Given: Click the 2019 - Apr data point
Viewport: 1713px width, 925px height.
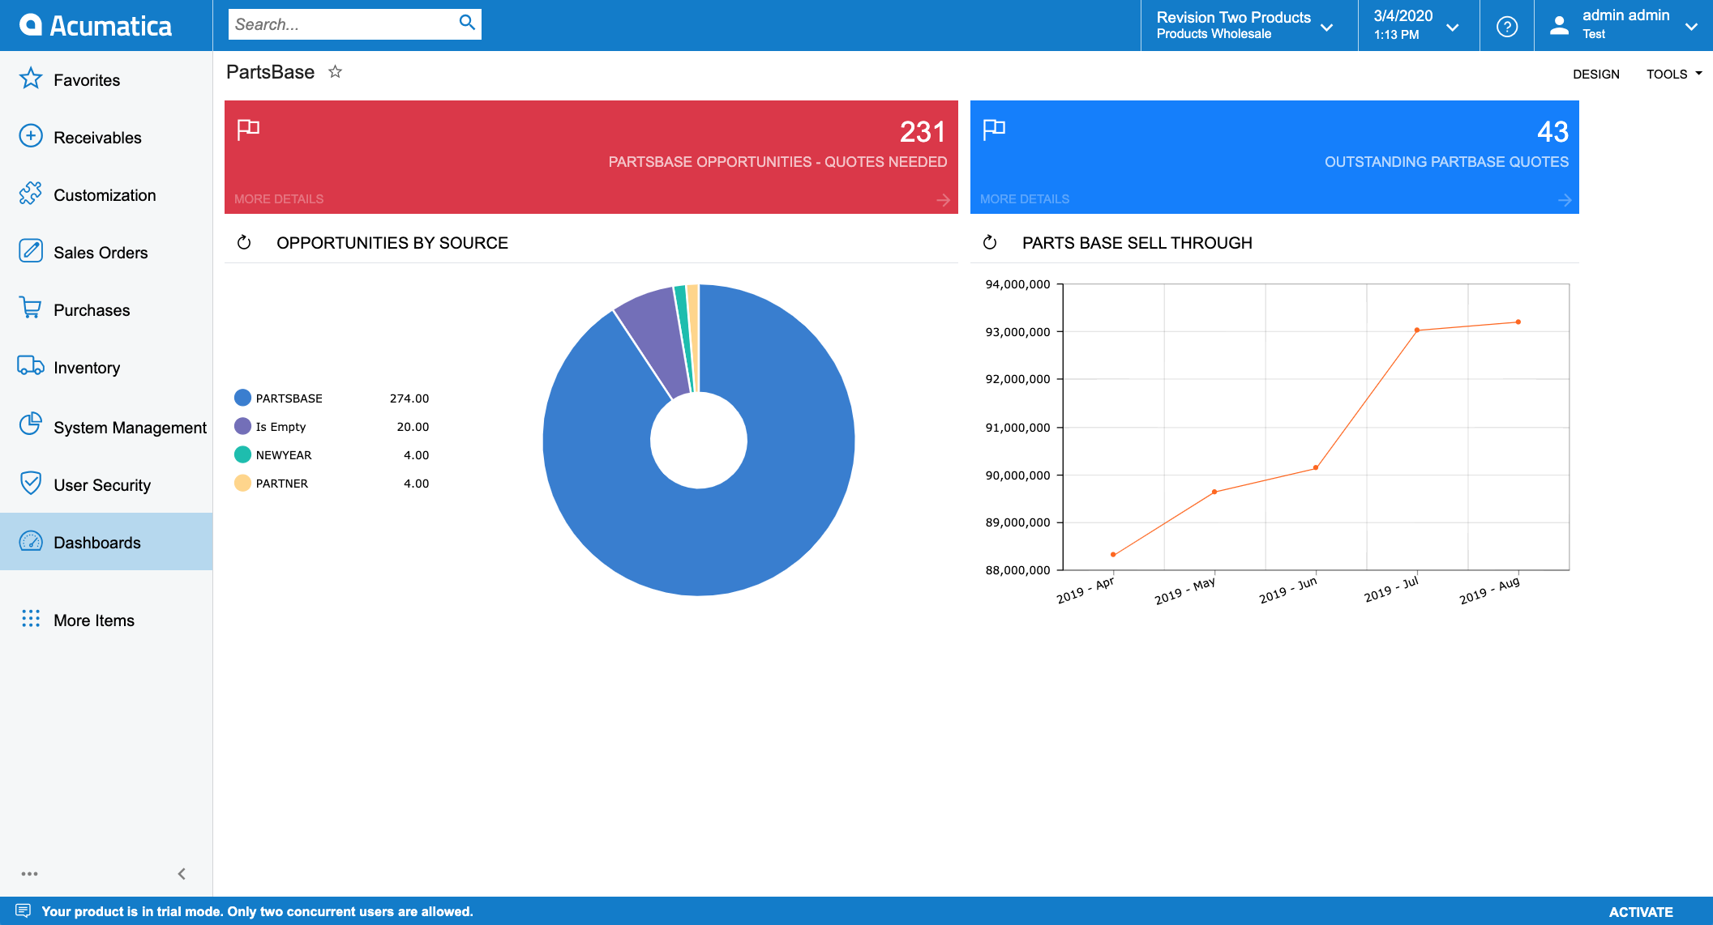Looking at the screenshot, I should coord(1113,555).
